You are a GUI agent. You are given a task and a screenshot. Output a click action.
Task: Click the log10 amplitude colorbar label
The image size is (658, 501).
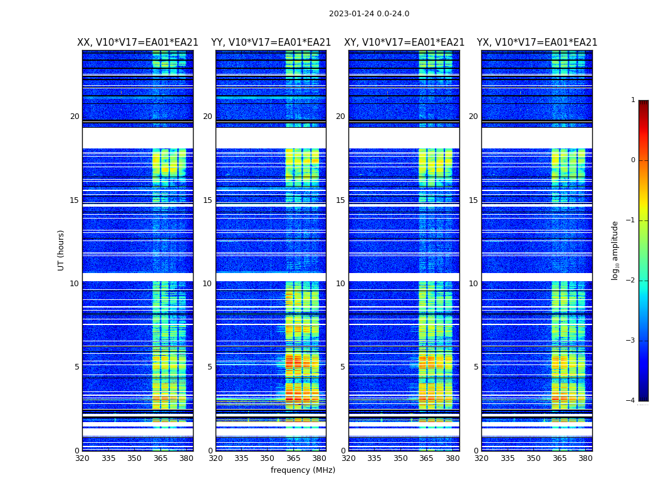tap(615, 250)
